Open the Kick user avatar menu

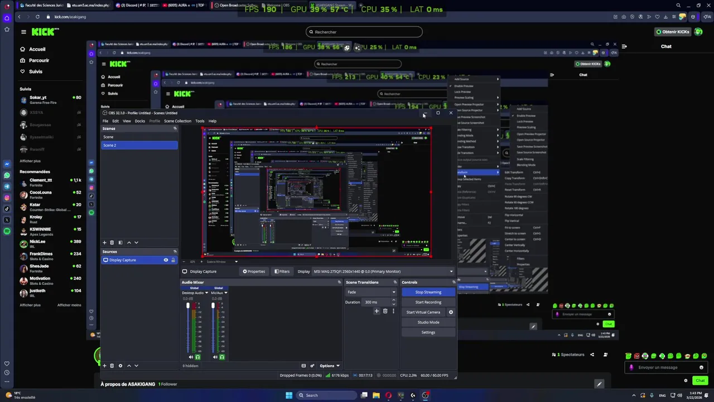[x=698, y=32]
